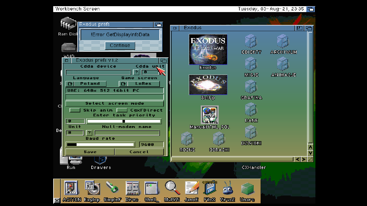Collapse the dock using its corner arrow
The height and width of the screenshot is (206, 367).
tap(57, 200)
